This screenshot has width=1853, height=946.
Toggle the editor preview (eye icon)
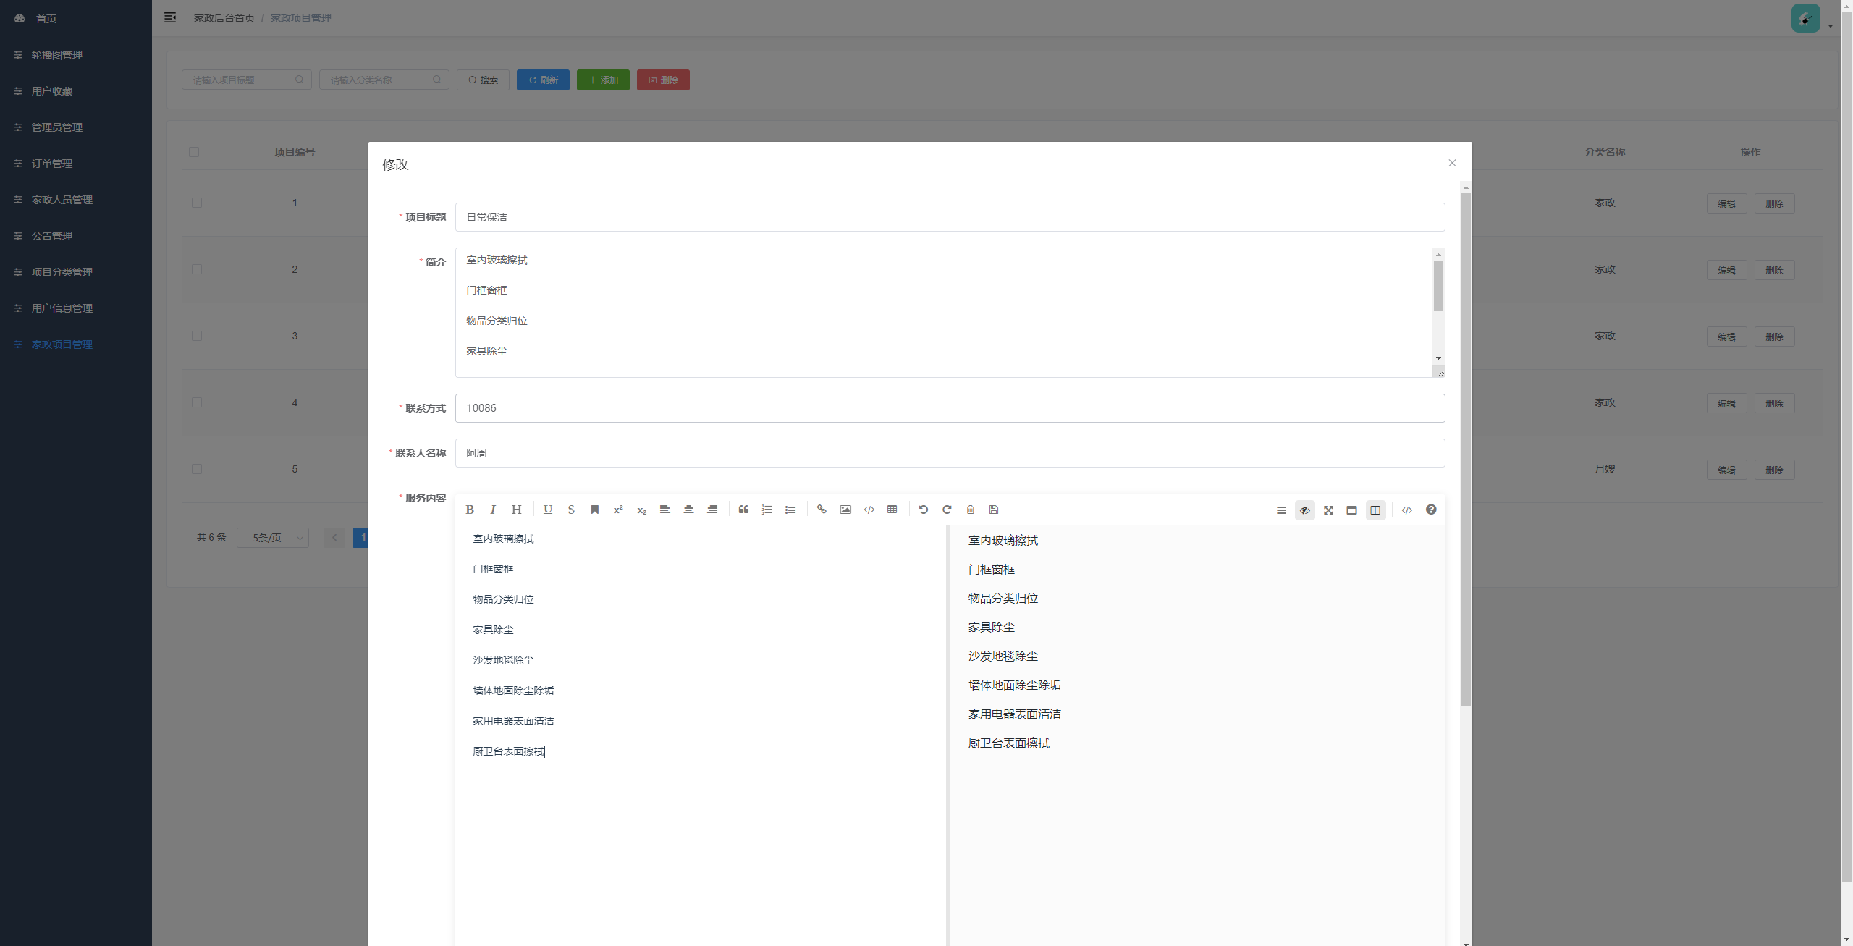[x=1305, y=510]
